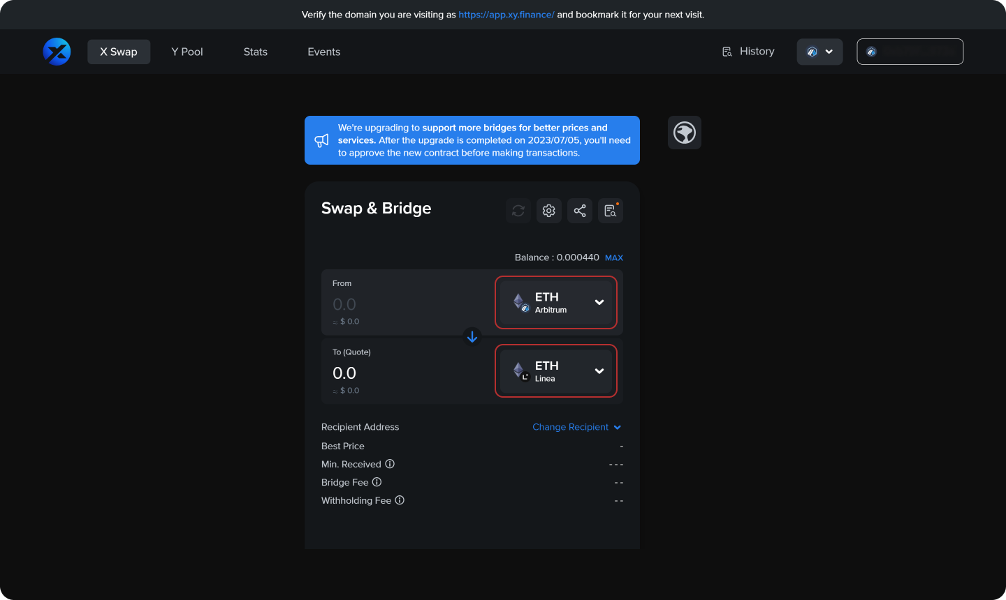Switch to the Y Pool tab
This screenshot has width=1006, height=600.
tap(187, 52)
